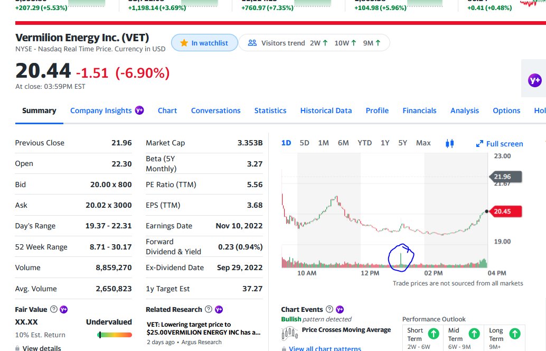Click Fair Value help question mark
Screen dimensions: 546x351
[54, 309]
